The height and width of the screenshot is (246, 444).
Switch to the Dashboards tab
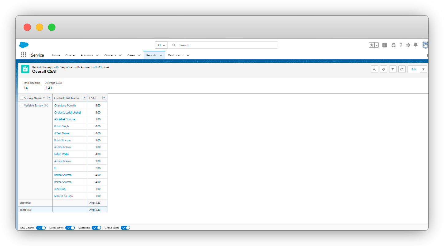click(176, 55)
